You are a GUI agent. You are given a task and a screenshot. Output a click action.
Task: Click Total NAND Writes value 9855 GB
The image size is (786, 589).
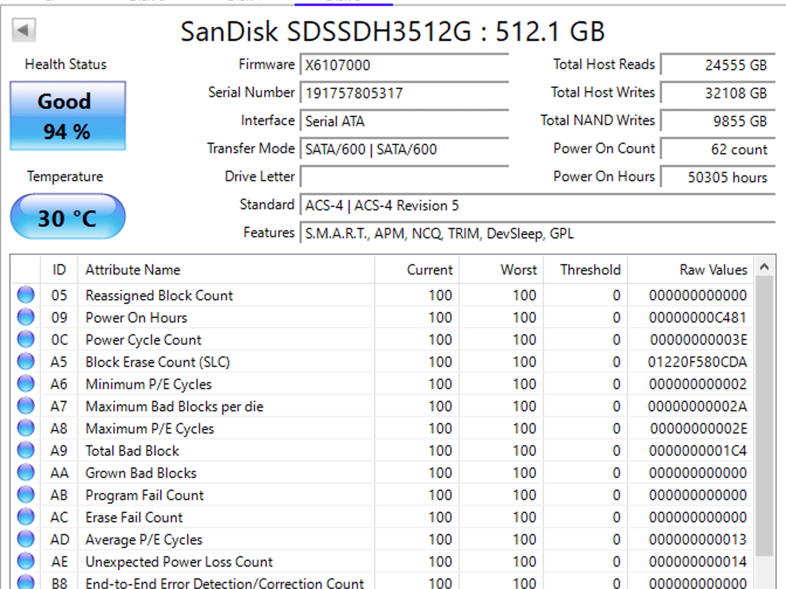(718, 121)
